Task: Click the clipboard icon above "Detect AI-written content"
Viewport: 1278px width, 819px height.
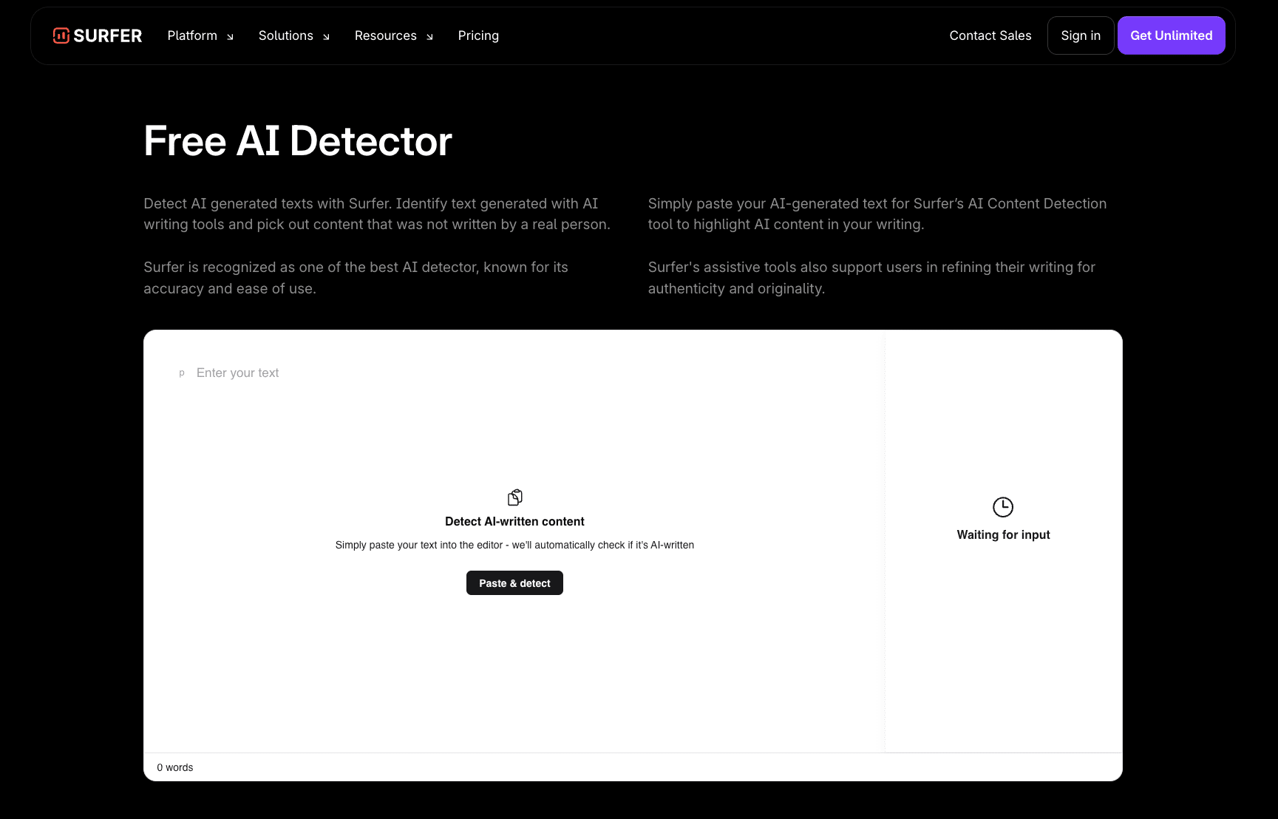Action: (x=514, y=496)
